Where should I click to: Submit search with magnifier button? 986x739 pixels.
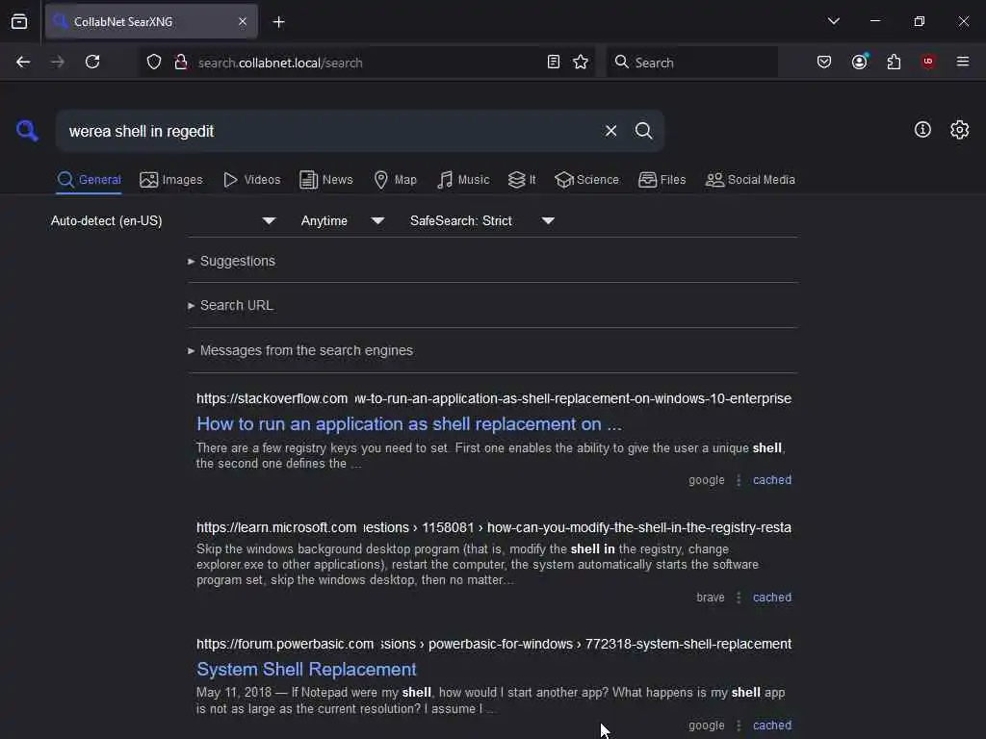click(643, 131)
